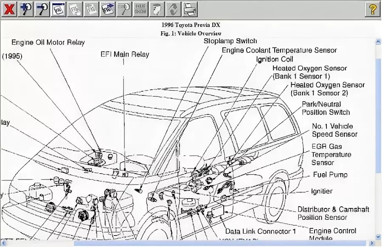Click the 'Igniter' label
This screenshot has height=247, width=382.
[x=322, y=191]
